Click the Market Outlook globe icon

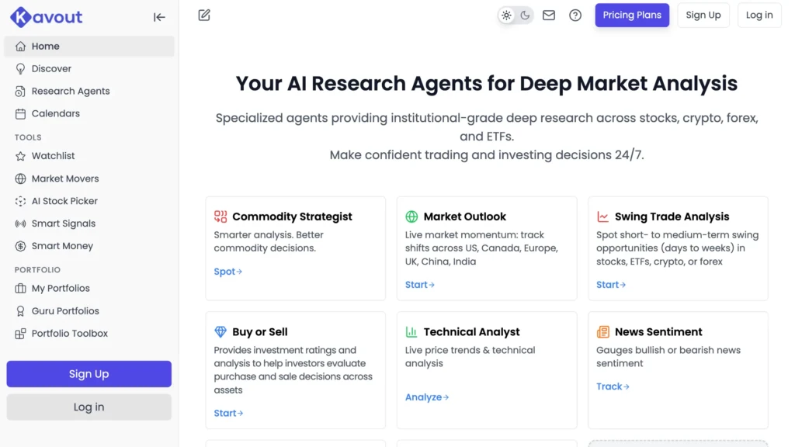411,217
